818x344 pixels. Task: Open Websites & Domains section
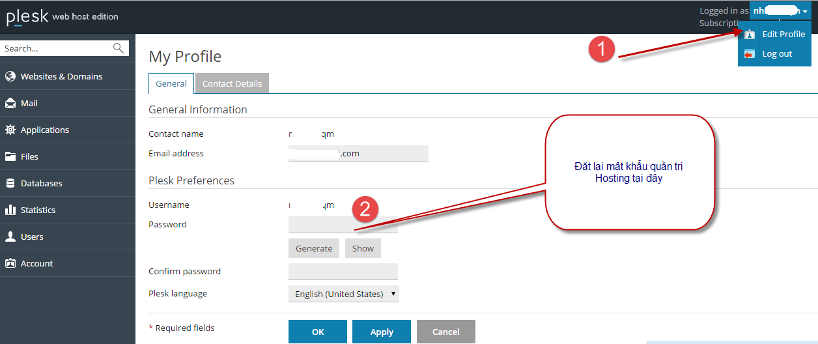pyautogui.click(x=68, y=76)
